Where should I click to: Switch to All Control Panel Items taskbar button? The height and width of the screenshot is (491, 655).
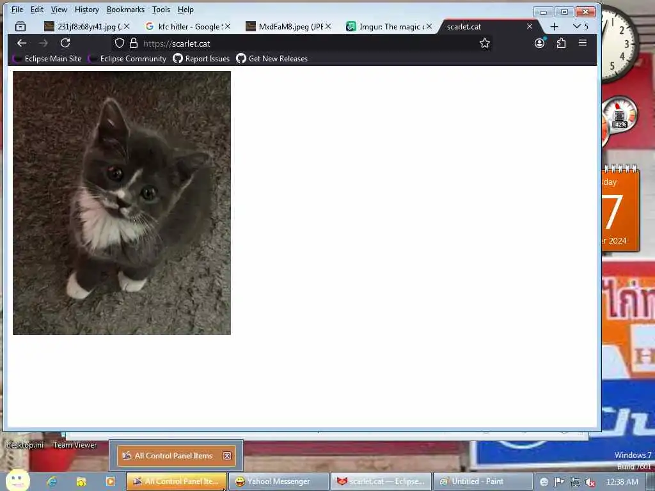[177, 481]
